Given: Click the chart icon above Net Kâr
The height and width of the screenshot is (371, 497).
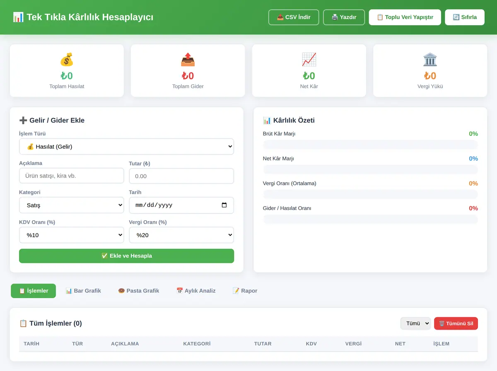Looking at the screenshot, I should (309, 60).
